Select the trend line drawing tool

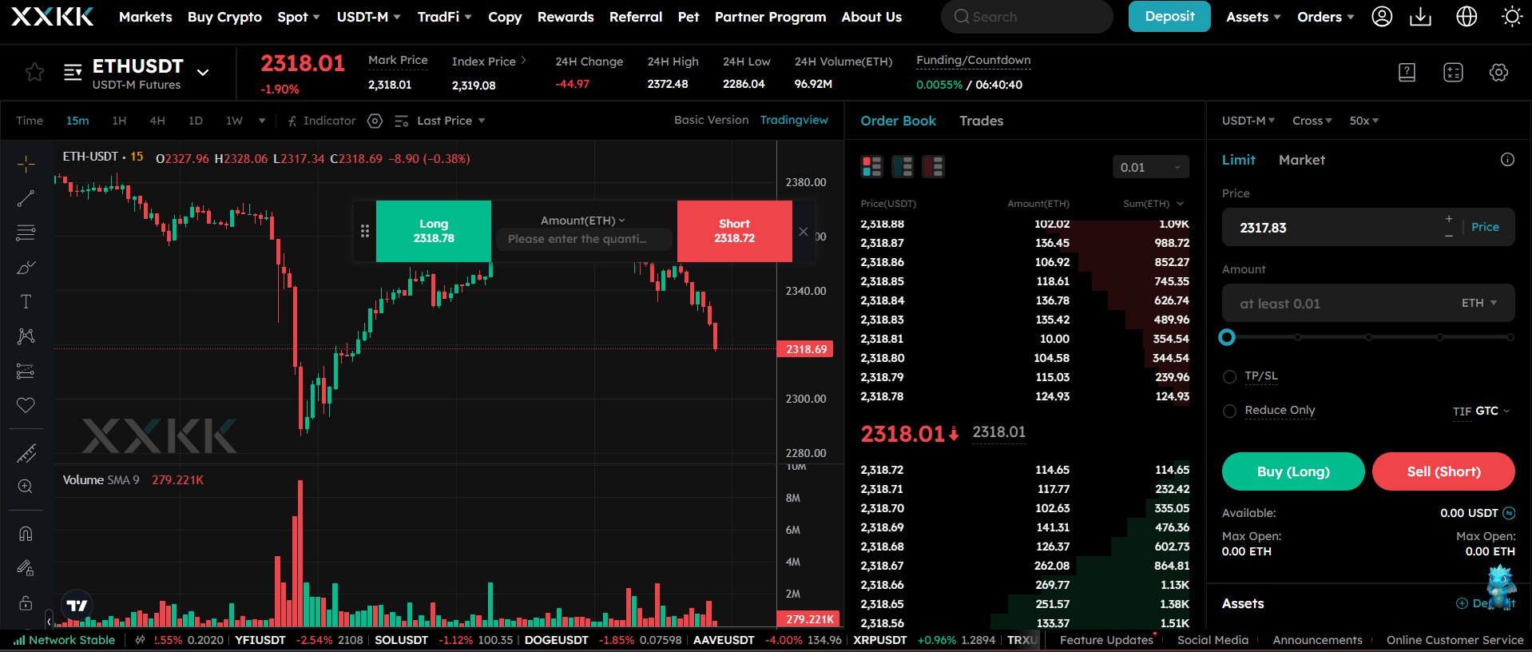pos(26,198)
